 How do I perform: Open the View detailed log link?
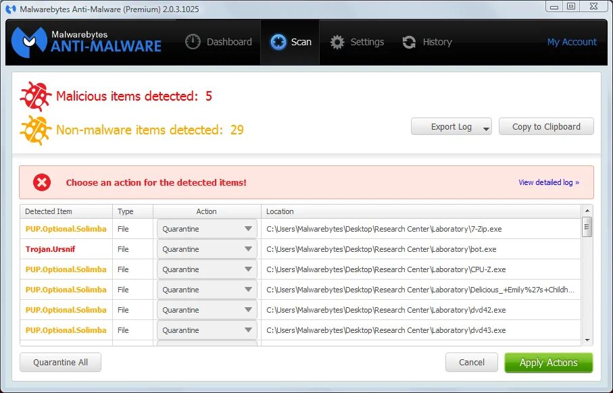[x=549, y=182]
